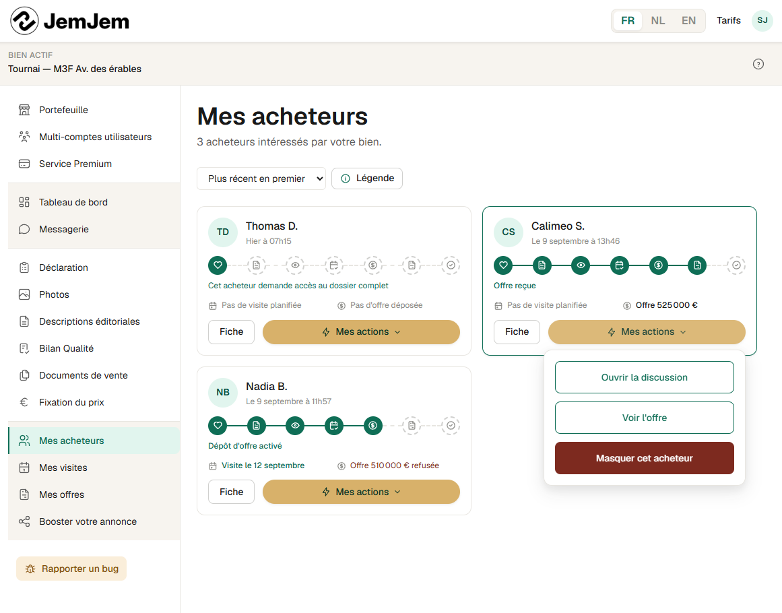Click Thomas D.'s heart step icon
The height and width of the screenshot is (613, 782).
click(x=218, y=265)
